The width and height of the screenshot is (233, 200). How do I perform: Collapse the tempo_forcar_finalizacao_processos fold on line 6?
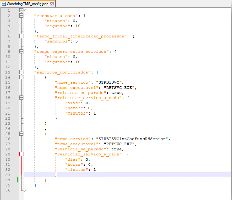[21, 36]
